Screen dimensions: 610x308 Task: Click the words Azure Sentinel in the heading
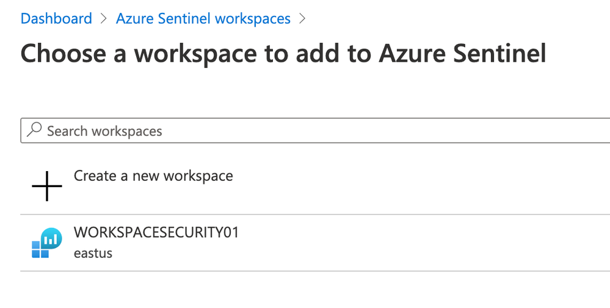462,53
